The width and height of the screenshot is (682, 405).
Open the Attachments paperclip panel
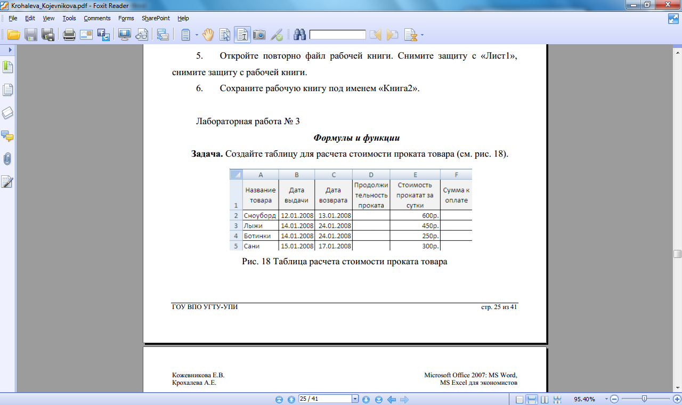point(7,159)
